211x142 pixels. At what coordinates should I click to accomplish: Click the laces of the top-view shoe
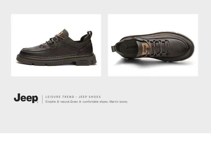point(158,48)
